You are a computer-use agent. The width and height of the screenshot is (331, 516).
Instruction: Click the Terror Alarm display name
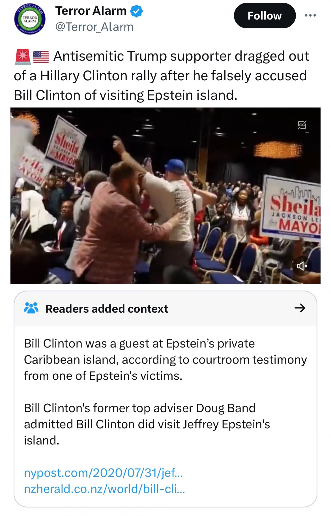click(x=91, y=11)
